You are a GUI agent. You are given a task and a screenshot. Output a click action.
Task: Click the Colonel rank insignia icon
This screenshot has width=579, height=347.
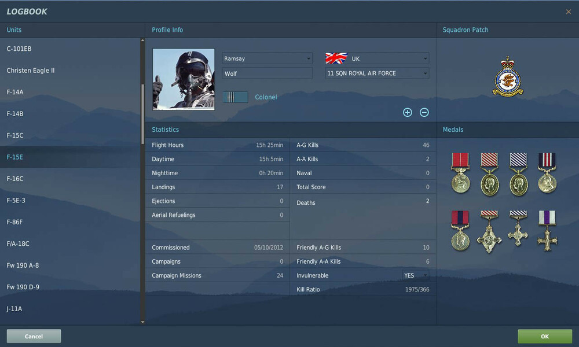coord(235,97)
